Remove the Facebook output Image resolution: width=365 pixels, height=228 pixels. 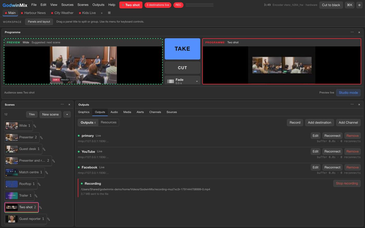tap(352, 167)
